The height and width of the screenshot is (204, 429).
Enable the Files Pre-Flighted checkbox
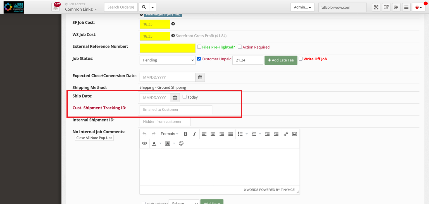[199, 47]
